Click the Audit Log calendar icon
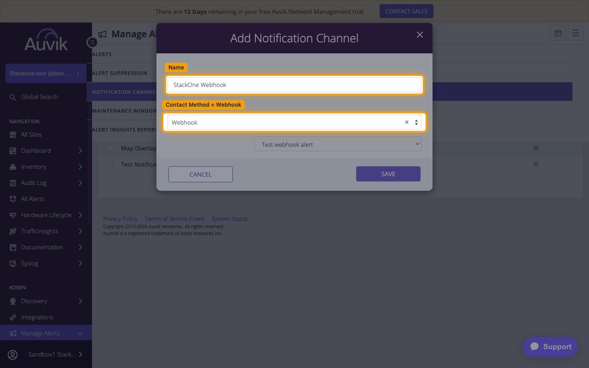 click(x=13, y=183)
